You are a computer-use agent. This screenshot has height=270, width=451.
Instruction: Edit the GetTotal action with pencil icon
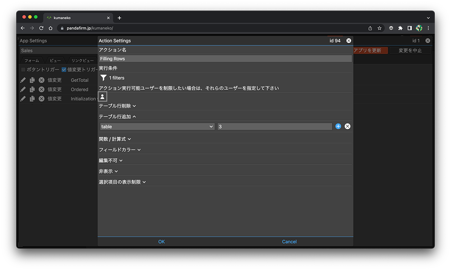coord(23,80)
